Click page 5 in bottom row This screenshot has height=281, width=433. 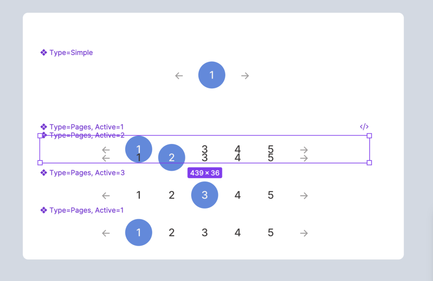(x=271, y=232)
